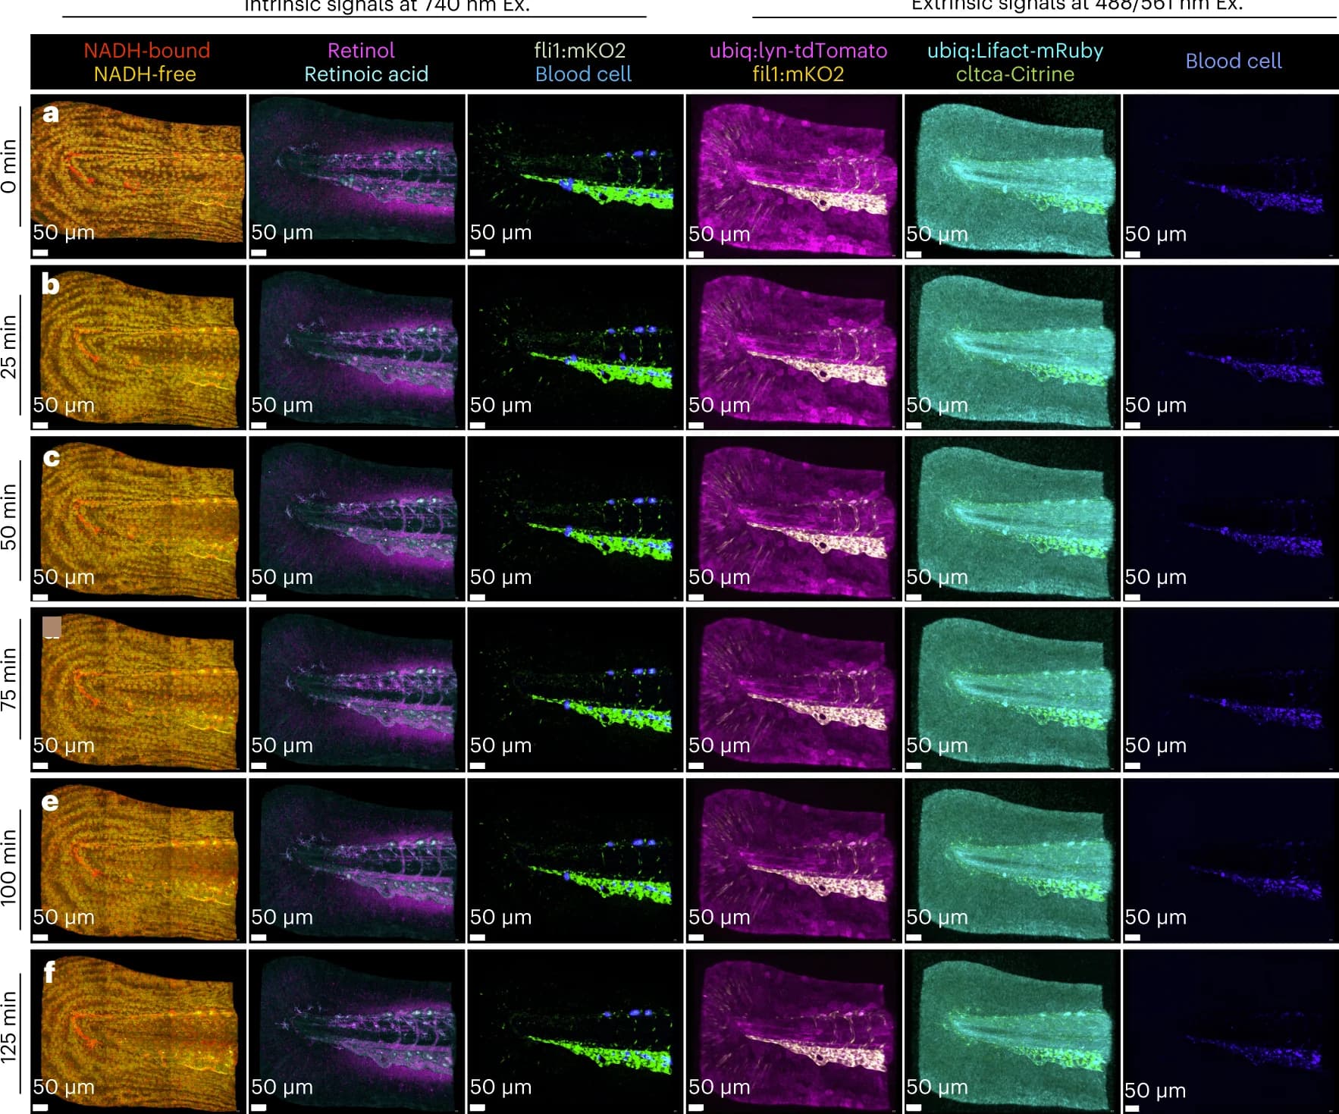Click panel letter 'f'
The image size is (1339, 1114).
(49, 971)
